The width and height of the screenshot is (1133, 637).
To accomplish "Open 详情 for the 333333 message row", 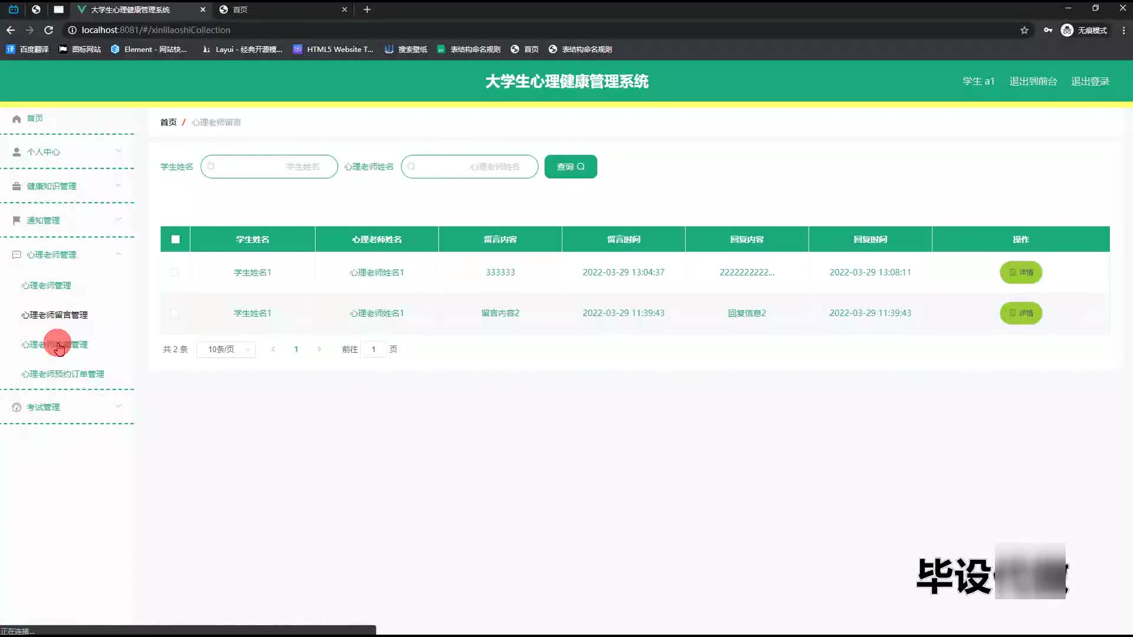I will [x=1020, y=272].
